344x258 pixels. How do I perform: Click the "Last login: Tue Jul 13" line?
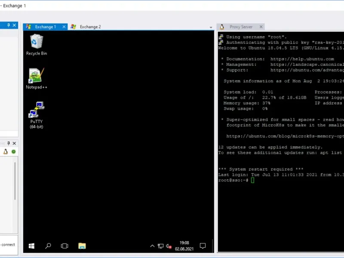281,175
